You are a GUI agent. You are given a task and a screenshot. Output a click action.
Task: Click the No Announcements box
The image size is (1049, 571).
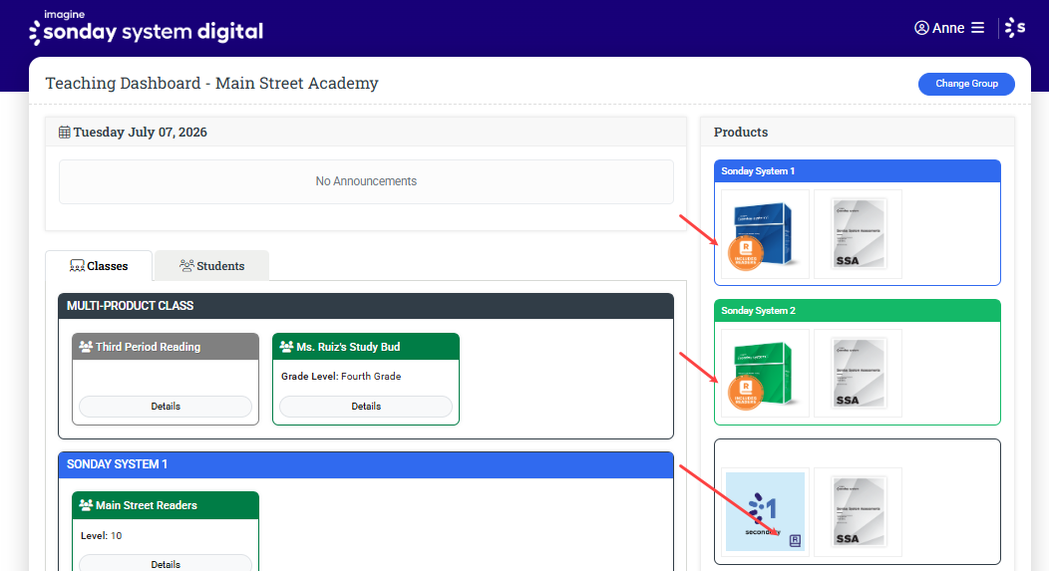coord(366,181)
